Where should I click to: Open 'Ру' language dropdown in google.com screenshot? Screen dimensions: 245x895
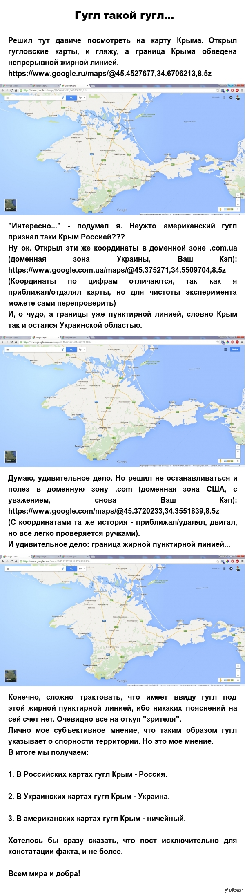tap(82, 568)
